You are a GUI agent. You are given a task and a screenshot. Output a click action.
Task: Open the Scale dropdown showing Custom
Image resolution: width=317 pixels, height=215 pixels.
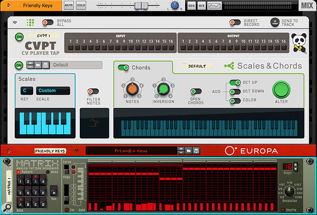coord(53,91)
